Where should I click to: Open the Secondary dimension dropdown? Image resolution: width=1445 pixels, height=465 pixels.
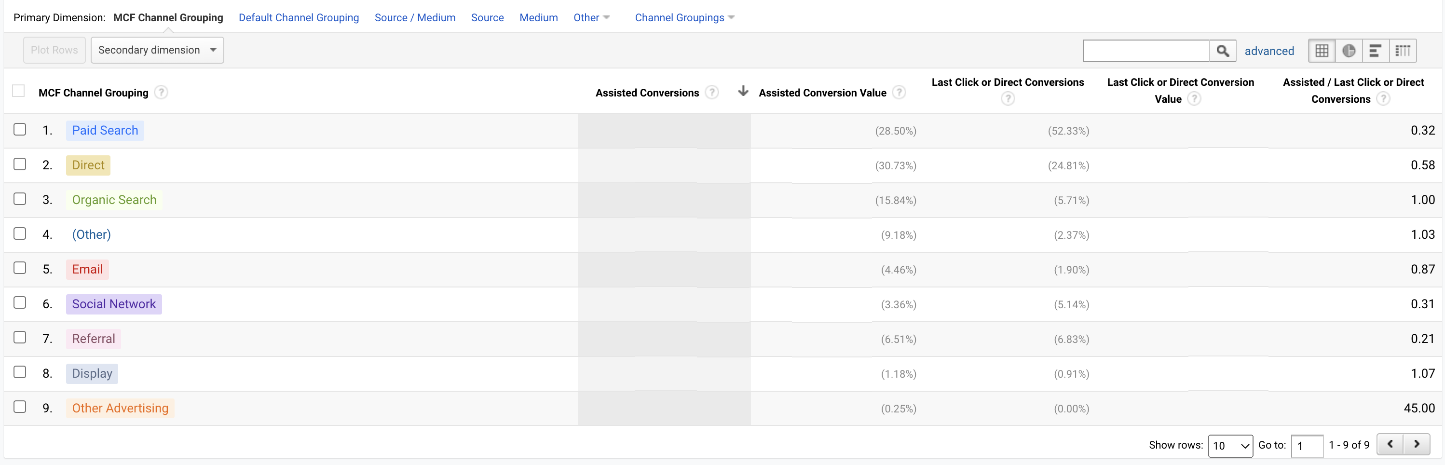(x=157, y=50)
